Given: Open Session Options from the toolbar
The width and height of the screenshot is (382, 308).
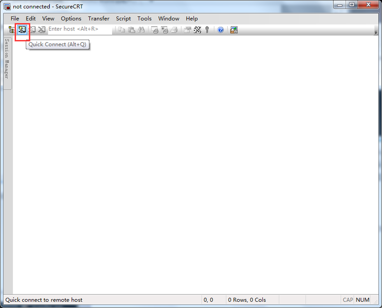Looking at the screenshot, I should [x=188, y=30].
